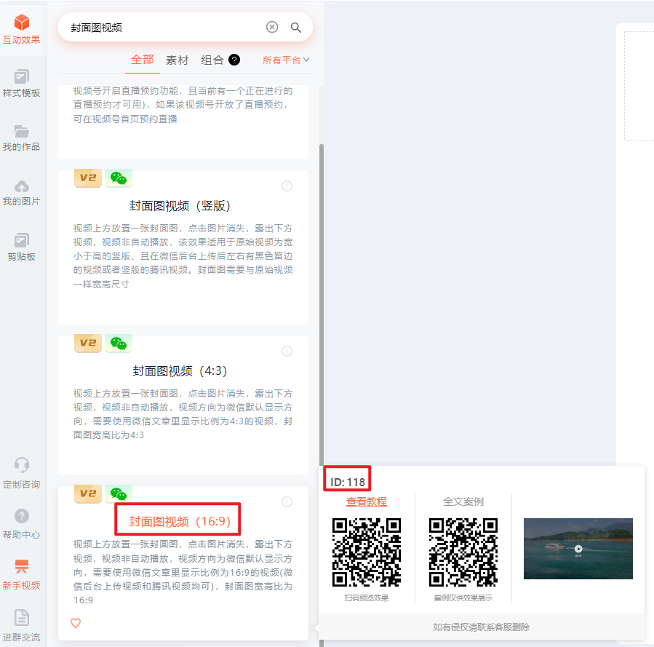Click the effect list vertical scrollbar
Image resolution: width=654 pixels, height=647 pixels.
click(322, 304)
